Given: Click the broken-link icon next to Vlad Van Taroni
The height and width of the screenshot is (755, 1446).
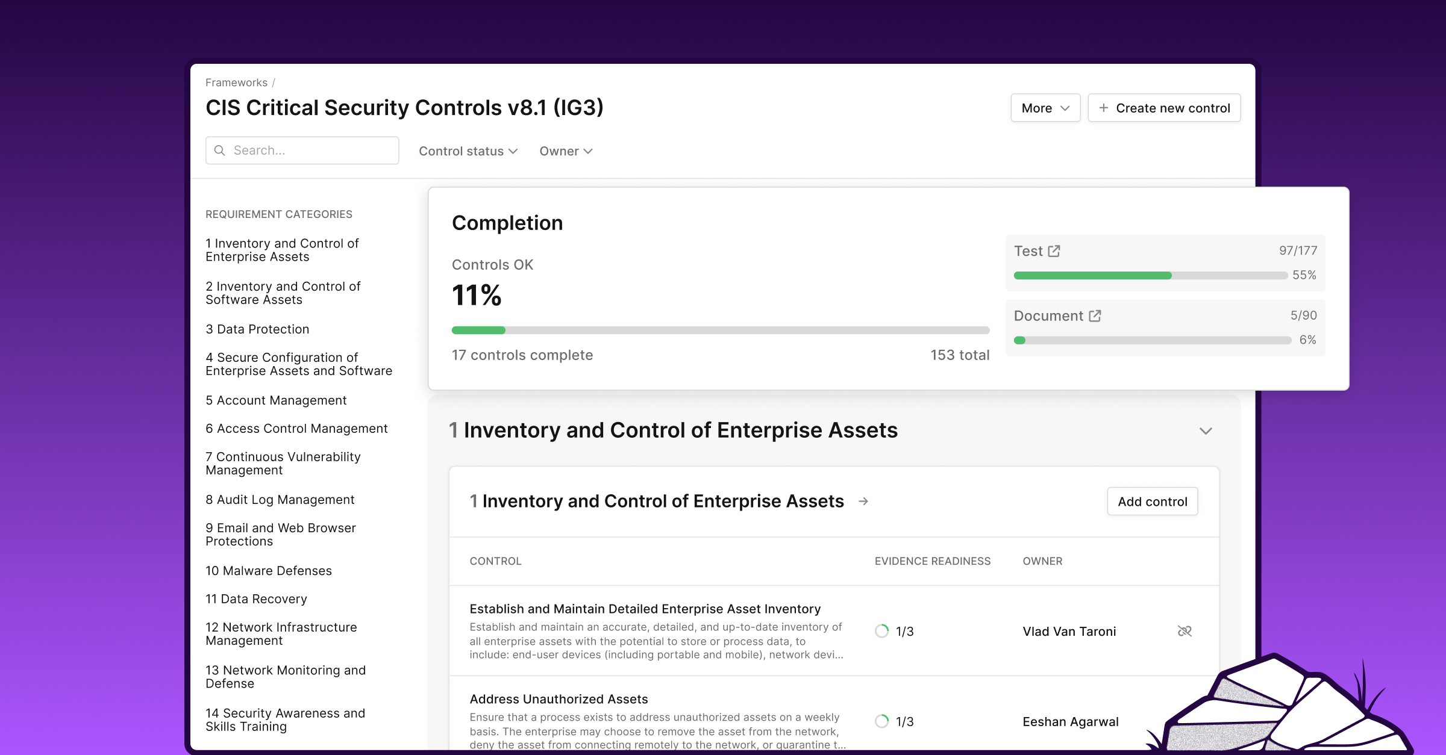Looking at the screenshot, I should (x=1185, y=631).
